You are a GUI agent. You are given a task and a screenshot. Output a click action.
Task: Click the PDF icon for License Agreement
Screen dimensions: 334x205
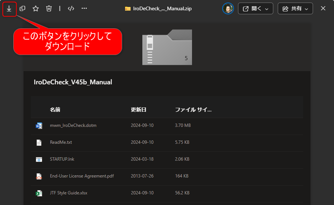coord(39,176)
